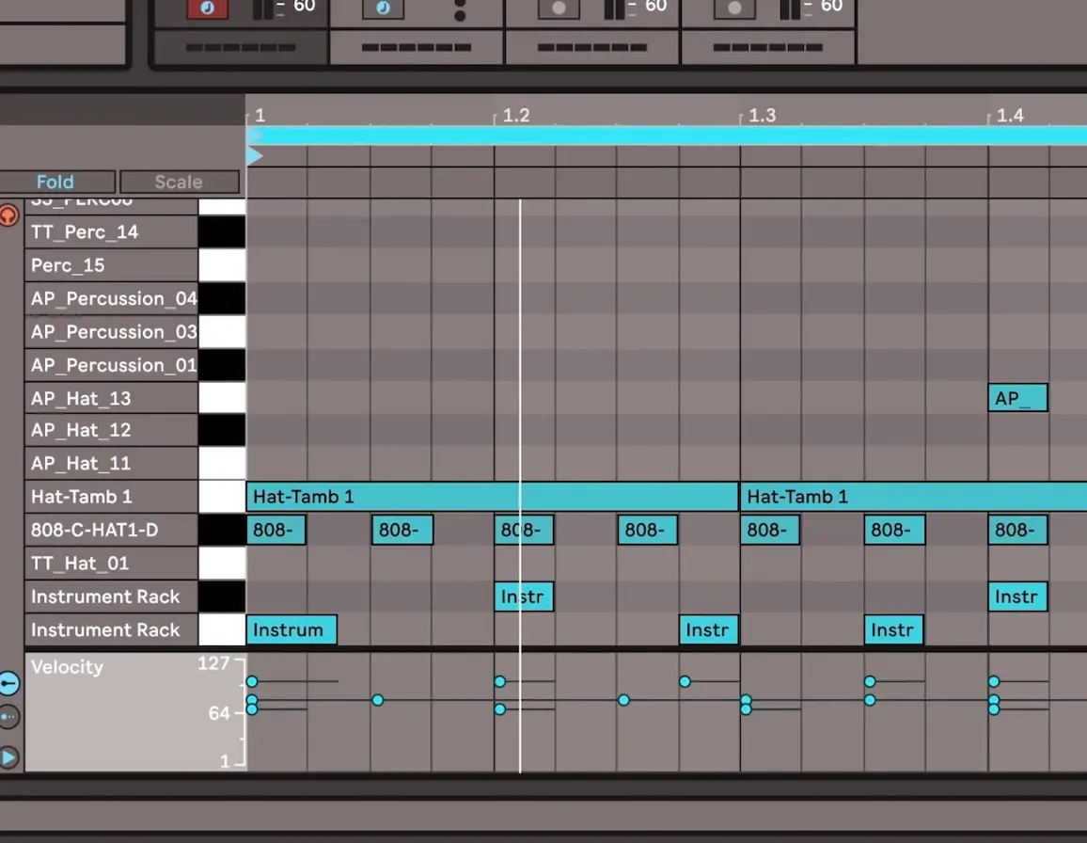Select the Instrum note at bar 1
This screenshot has width=1087, height=843.
(x=291, y=630)
